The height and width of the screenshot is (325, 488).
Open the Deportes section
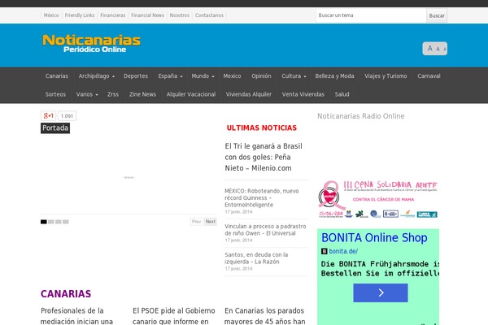coord(136,76)
